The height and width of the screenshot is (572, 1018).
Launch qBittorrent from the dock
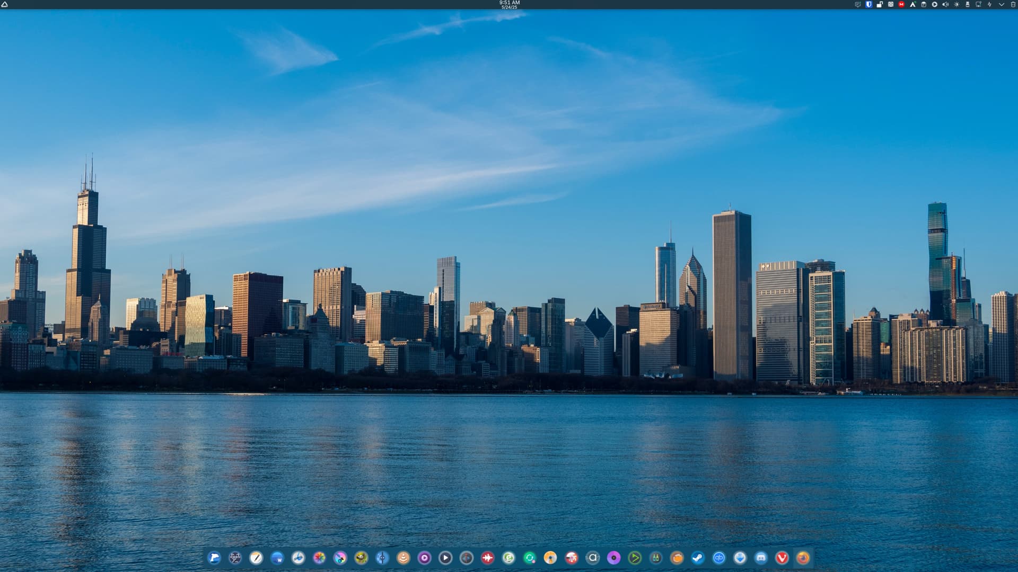(x=719, y=558)
